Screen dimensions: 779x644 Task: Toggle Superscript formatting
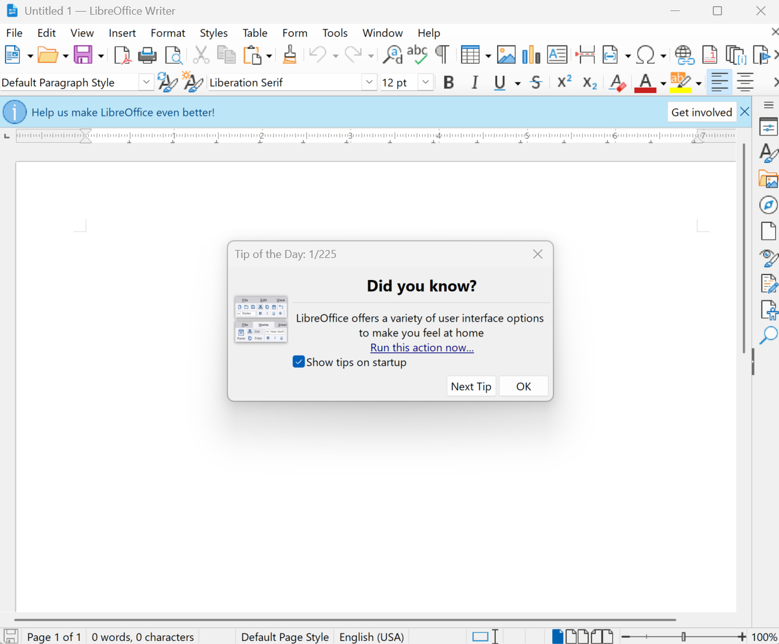pos(564,81)
